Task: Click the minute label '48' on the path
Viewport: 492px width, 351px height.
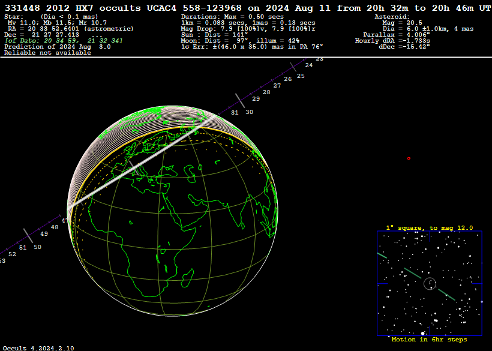Action: pos(55,227)
